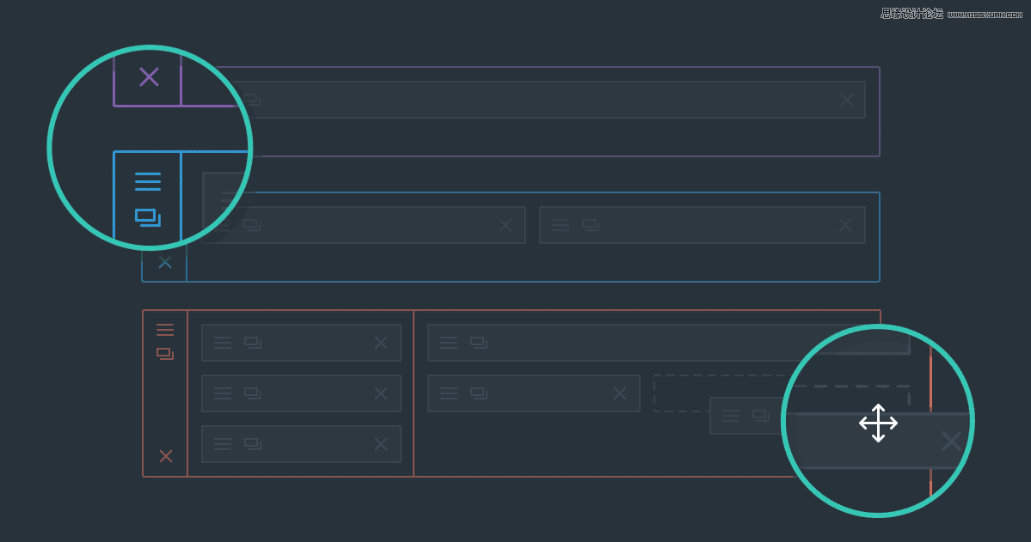Remove the module inside the purple section

[847, 100]
